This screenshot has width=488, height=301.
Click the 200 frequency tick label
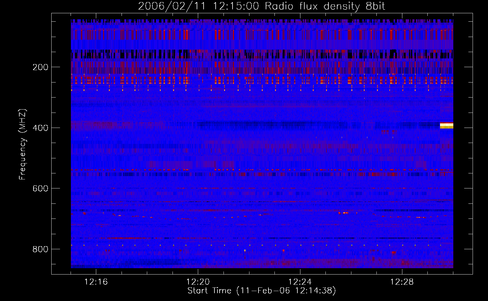coord(40,67)
